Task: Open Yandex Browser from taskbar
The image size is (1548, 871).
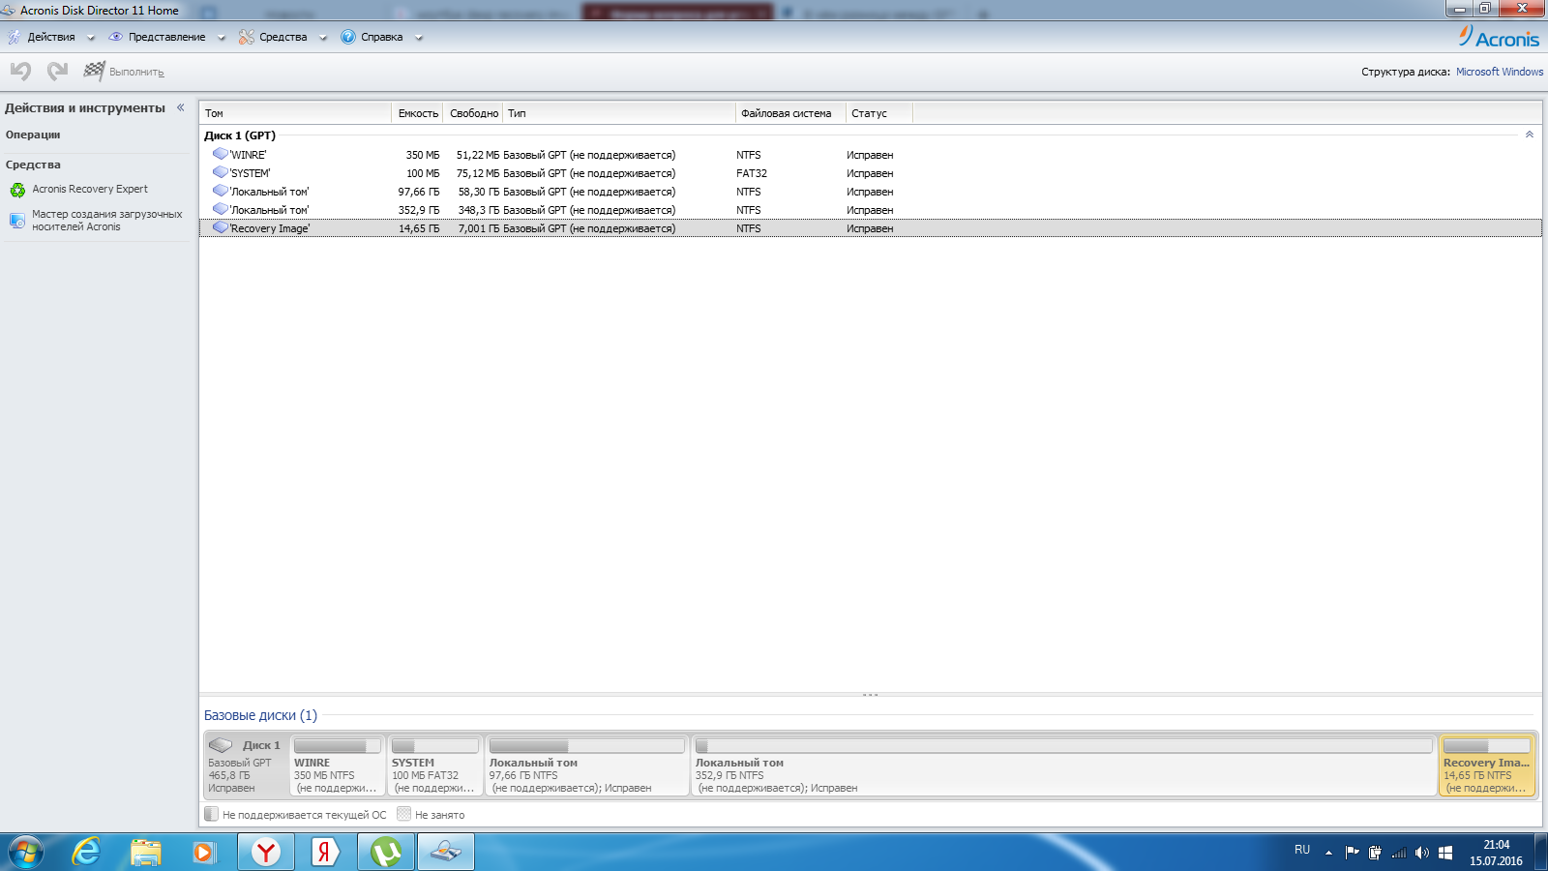Action: point(266,853)
